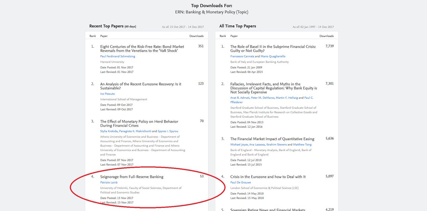Click download count 7,301

coord(330,84)
